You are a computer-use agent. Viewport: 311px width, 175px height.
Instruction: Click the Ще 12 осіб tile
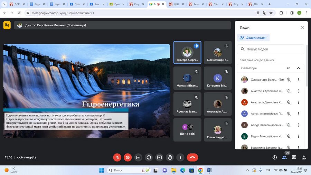pyautogui.click(x=187, y=130)
